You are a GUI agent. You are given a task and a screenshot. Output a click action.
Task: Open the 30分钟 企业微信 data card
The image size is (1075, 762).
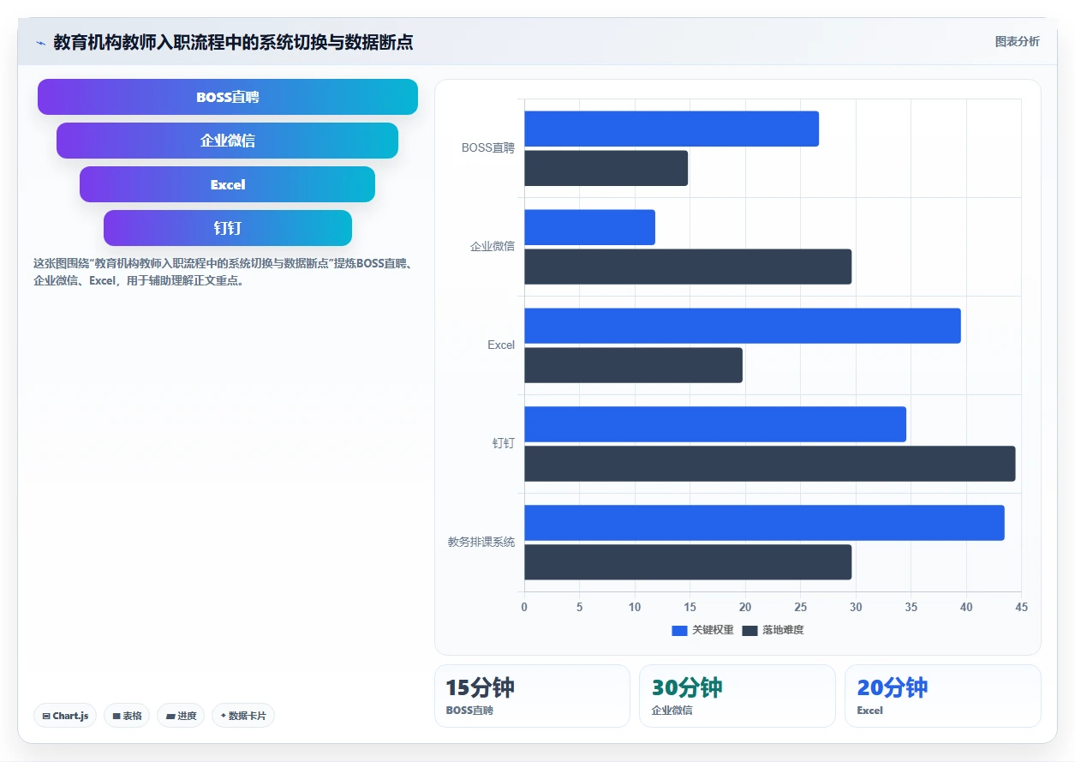(737, 696)
